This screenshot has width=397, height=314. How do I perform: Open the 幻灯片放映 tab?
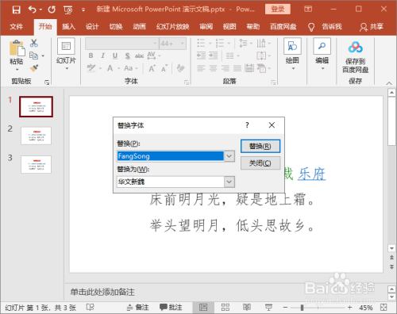[x=172, y=27]
